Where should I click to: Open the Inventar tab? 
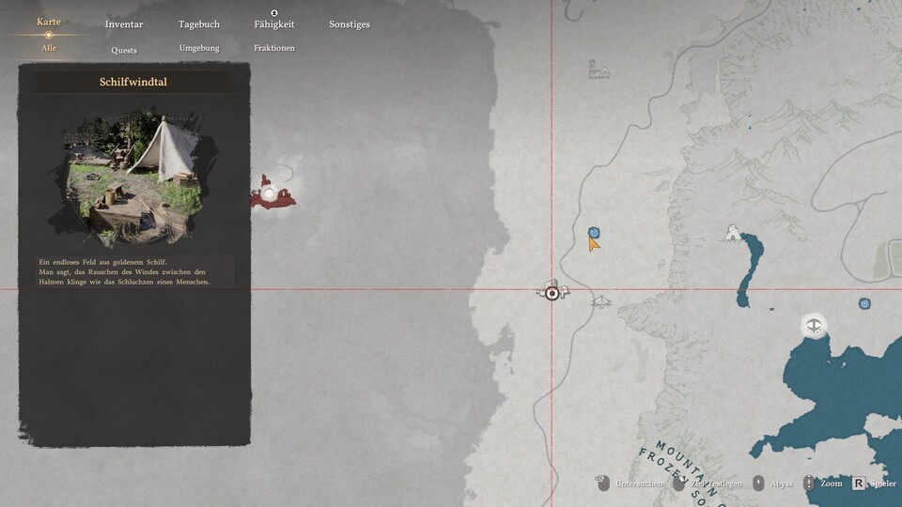124,24
